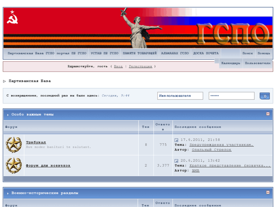The image size is (276, 207).
Task: View profile of Опальный Стрелок
Action: (211, 150)
